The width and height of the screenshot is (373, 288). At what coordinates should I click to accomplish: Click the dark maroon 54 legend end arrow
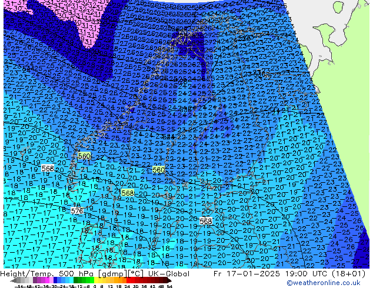click(169, 280)
